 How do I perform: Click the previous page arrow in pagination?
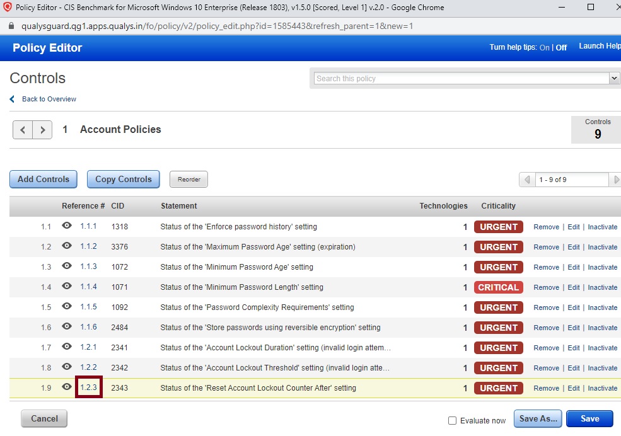click(527, 180)
